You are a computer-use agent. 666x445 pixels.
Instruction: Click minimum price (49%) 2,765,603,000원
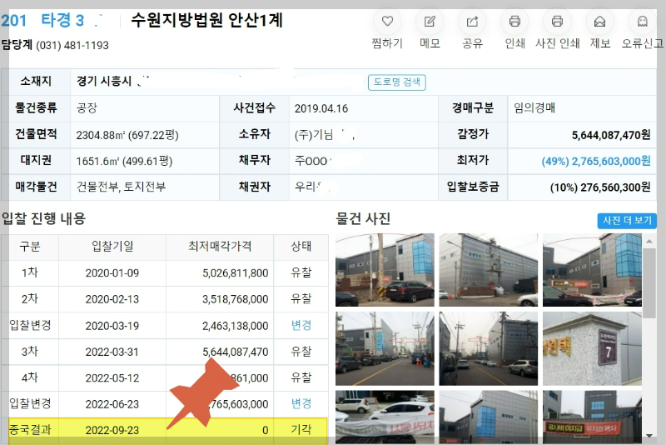coord(596,161)
